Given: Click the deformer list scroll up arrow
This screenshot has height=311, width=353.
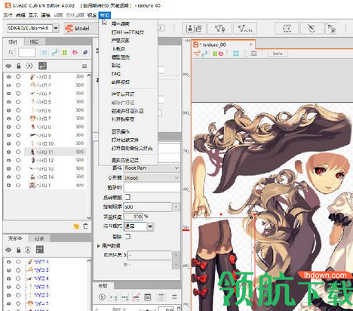Looking at the screenshot, I should pos(88,260).
